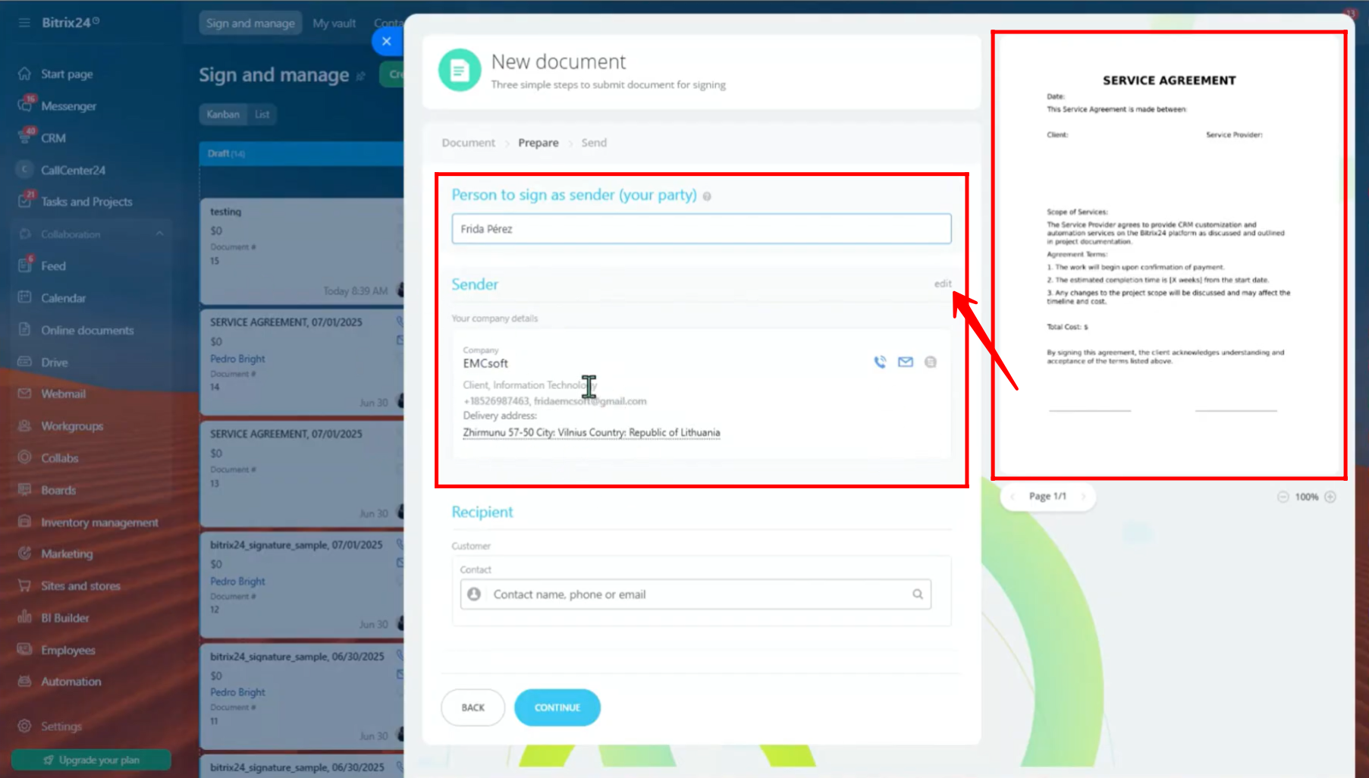
Task: Click search magnifier in Contact field
Action: click(x=918, y=594)
